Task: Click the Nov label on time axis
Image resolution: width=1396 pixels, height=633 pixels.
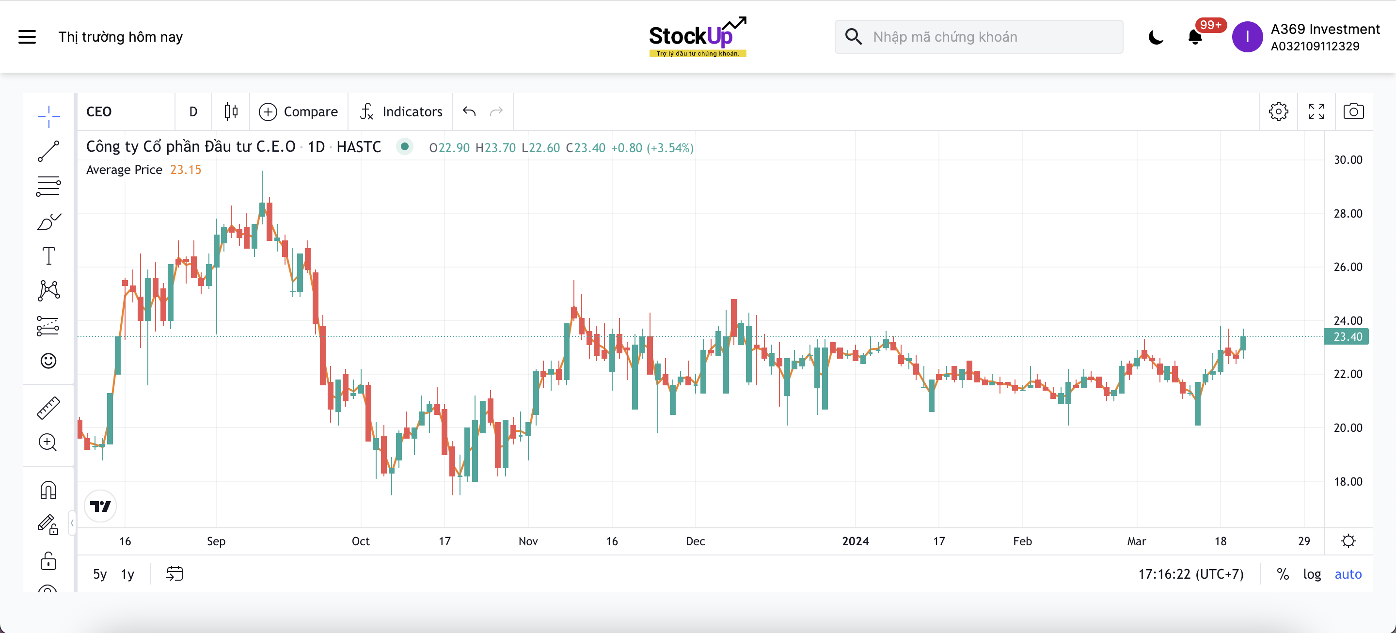Action: click(x=528, y=541)
